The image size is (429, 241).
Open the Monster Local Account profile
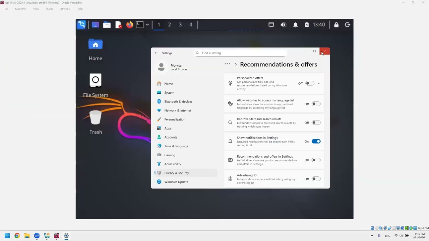click(173, 67)
